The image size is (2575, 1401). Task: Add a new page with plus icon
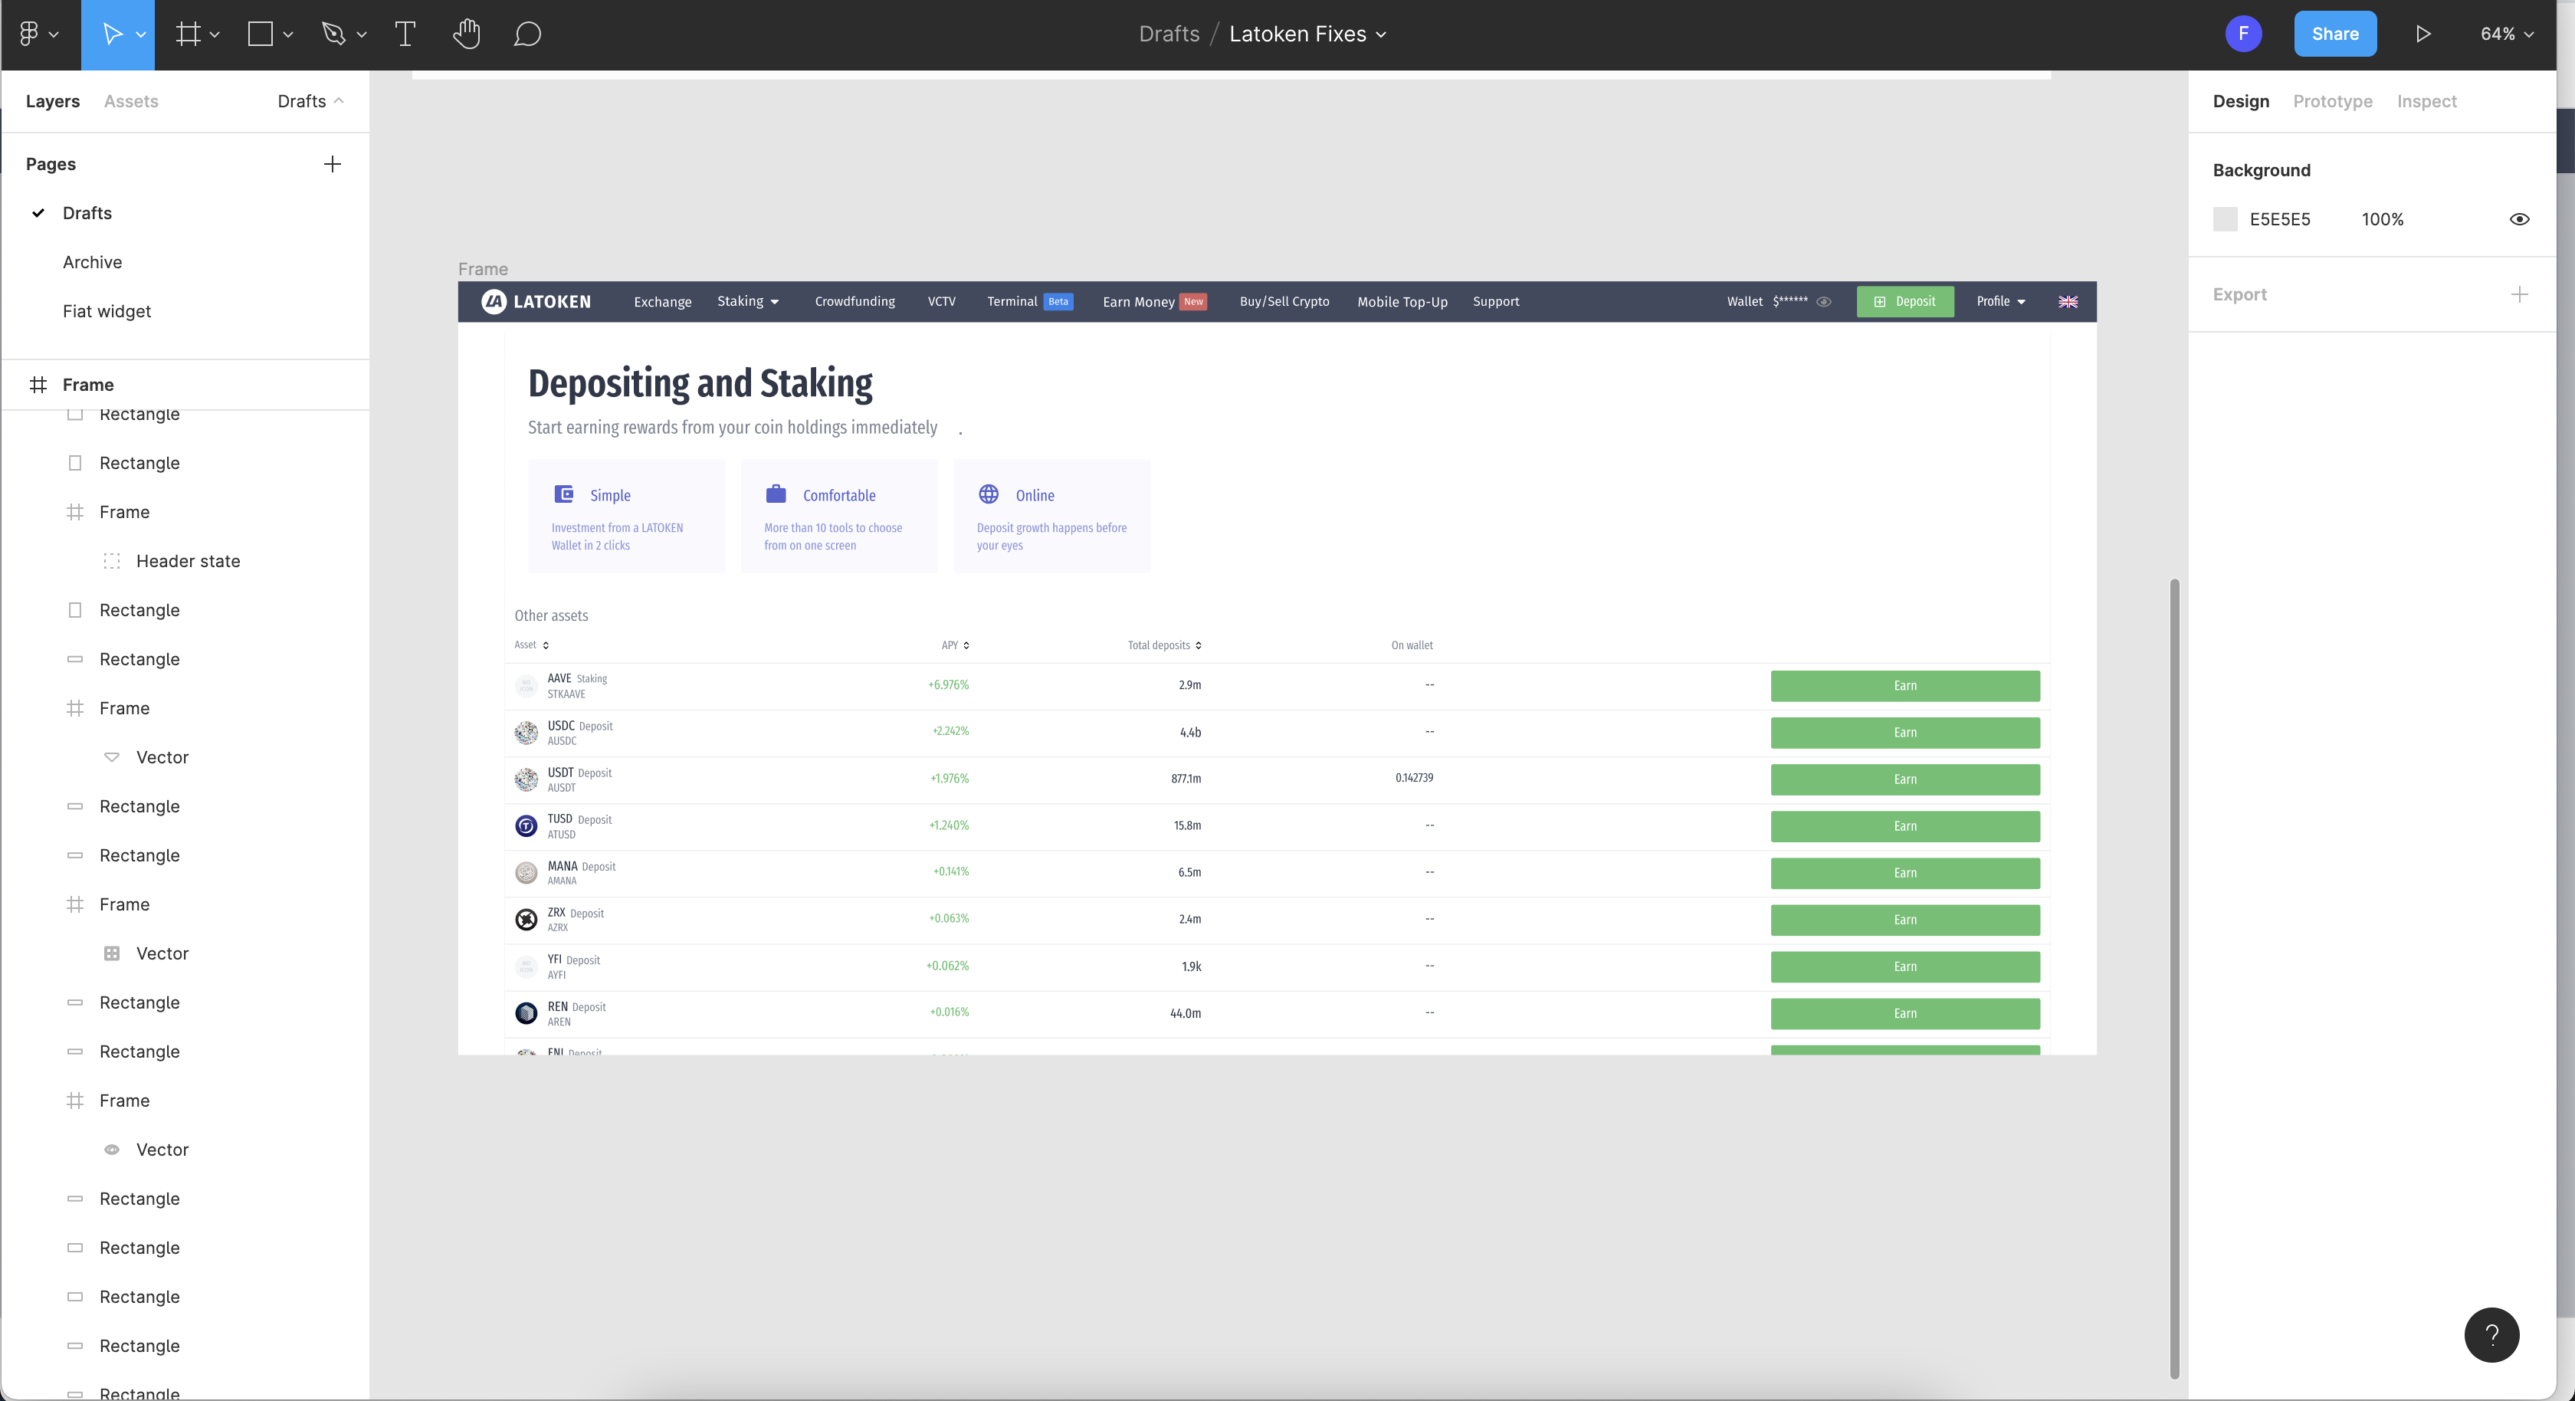(x=332, y=164)
